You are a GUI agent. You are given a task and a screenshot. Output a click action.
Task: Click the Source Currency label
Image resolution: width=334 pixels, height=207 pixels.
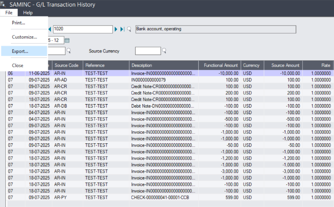(104, 51)
